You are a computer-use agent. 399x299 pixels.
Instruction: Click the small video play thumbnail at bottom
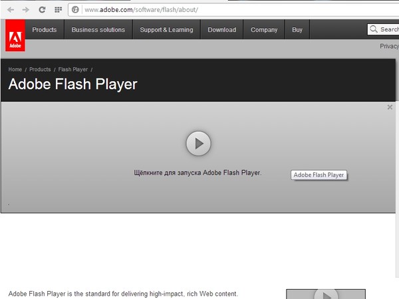coord(326,294)
